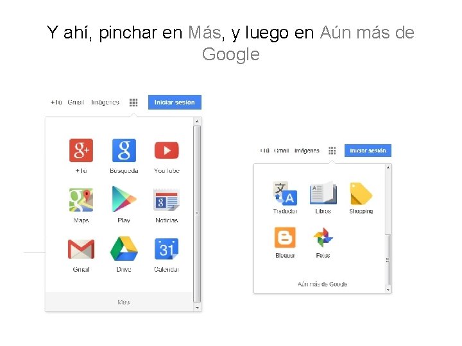Open Drive from the apps panel
The height and width of the screenshot is (346, 462).
pyautogui.click(x=124, y=249)
